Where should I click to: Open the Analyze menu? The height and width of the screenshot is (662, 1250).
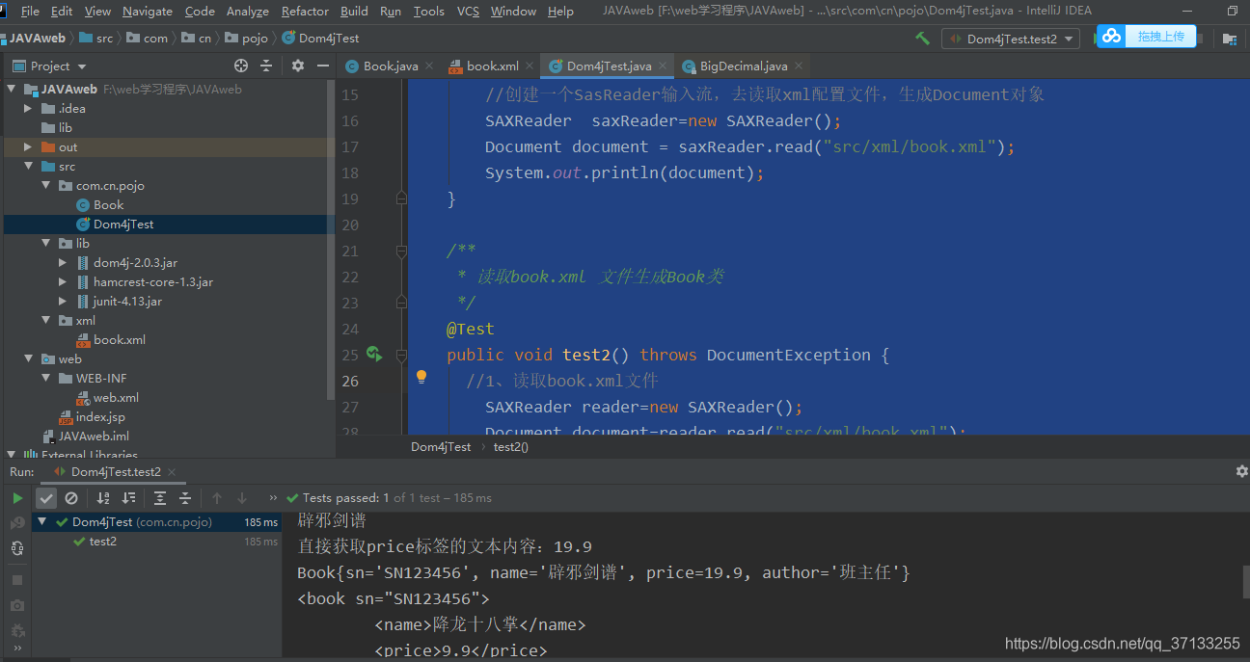[248, 12]
